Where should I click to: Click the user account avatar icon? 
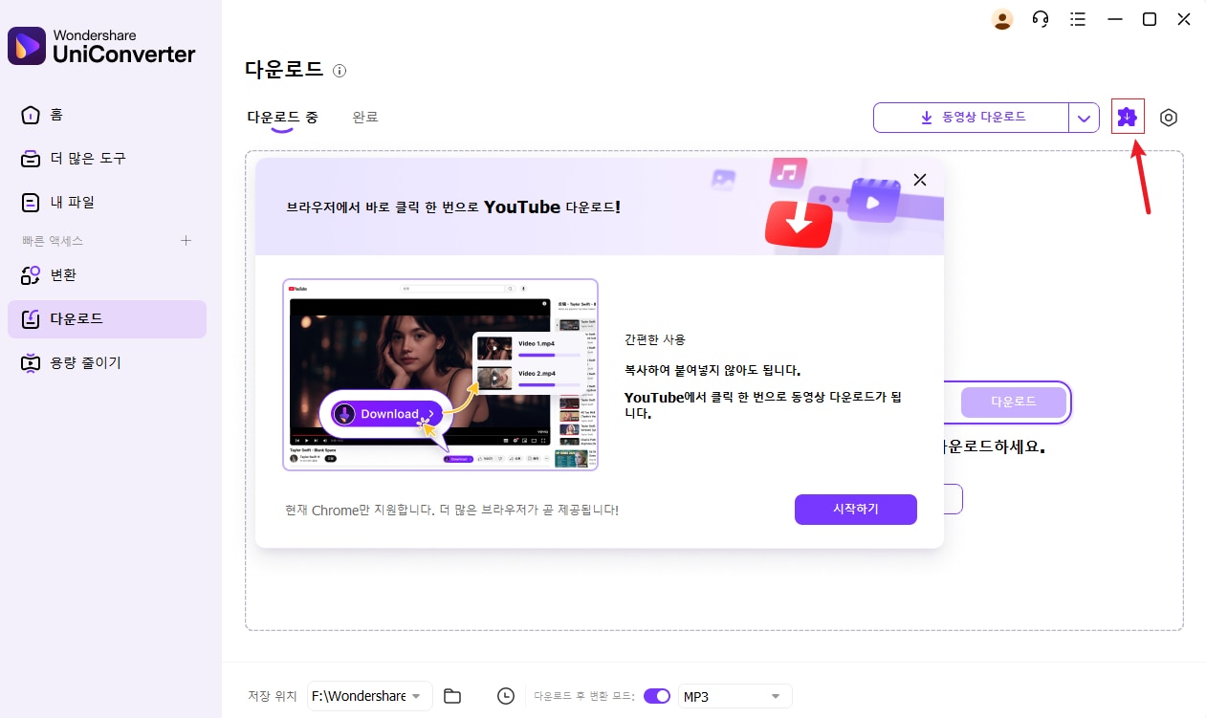(x=1001, y=19)
